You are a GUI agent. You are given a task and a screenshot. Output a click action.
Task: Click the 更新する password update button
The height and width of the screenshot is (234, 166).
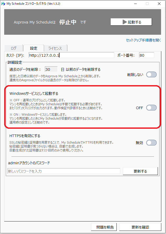point(140,171)
